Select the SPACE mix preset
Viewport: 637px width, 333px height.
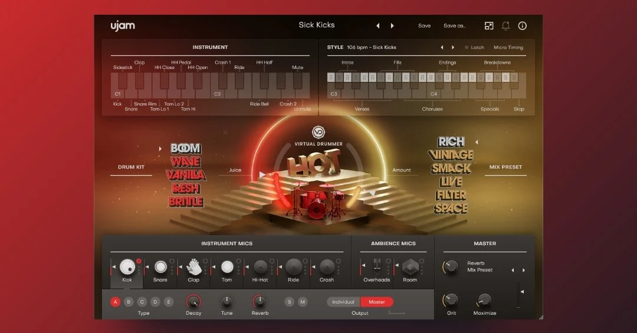click(451, 208)
